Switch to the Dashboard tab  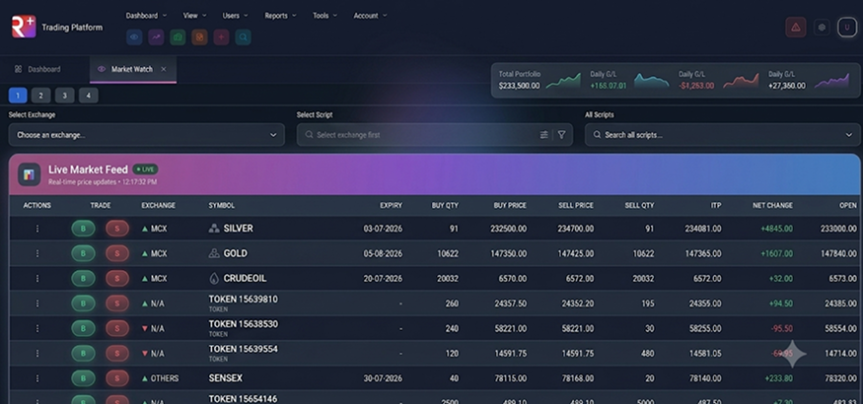(x=38, y=69)
